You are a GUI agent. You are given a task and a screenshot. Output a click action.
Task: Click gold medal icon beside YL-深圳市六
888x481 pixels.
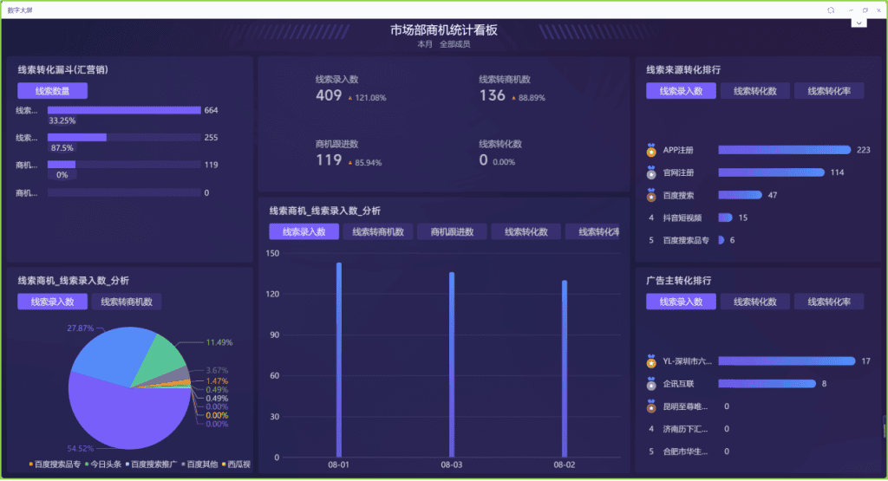[x=651, y=362]
